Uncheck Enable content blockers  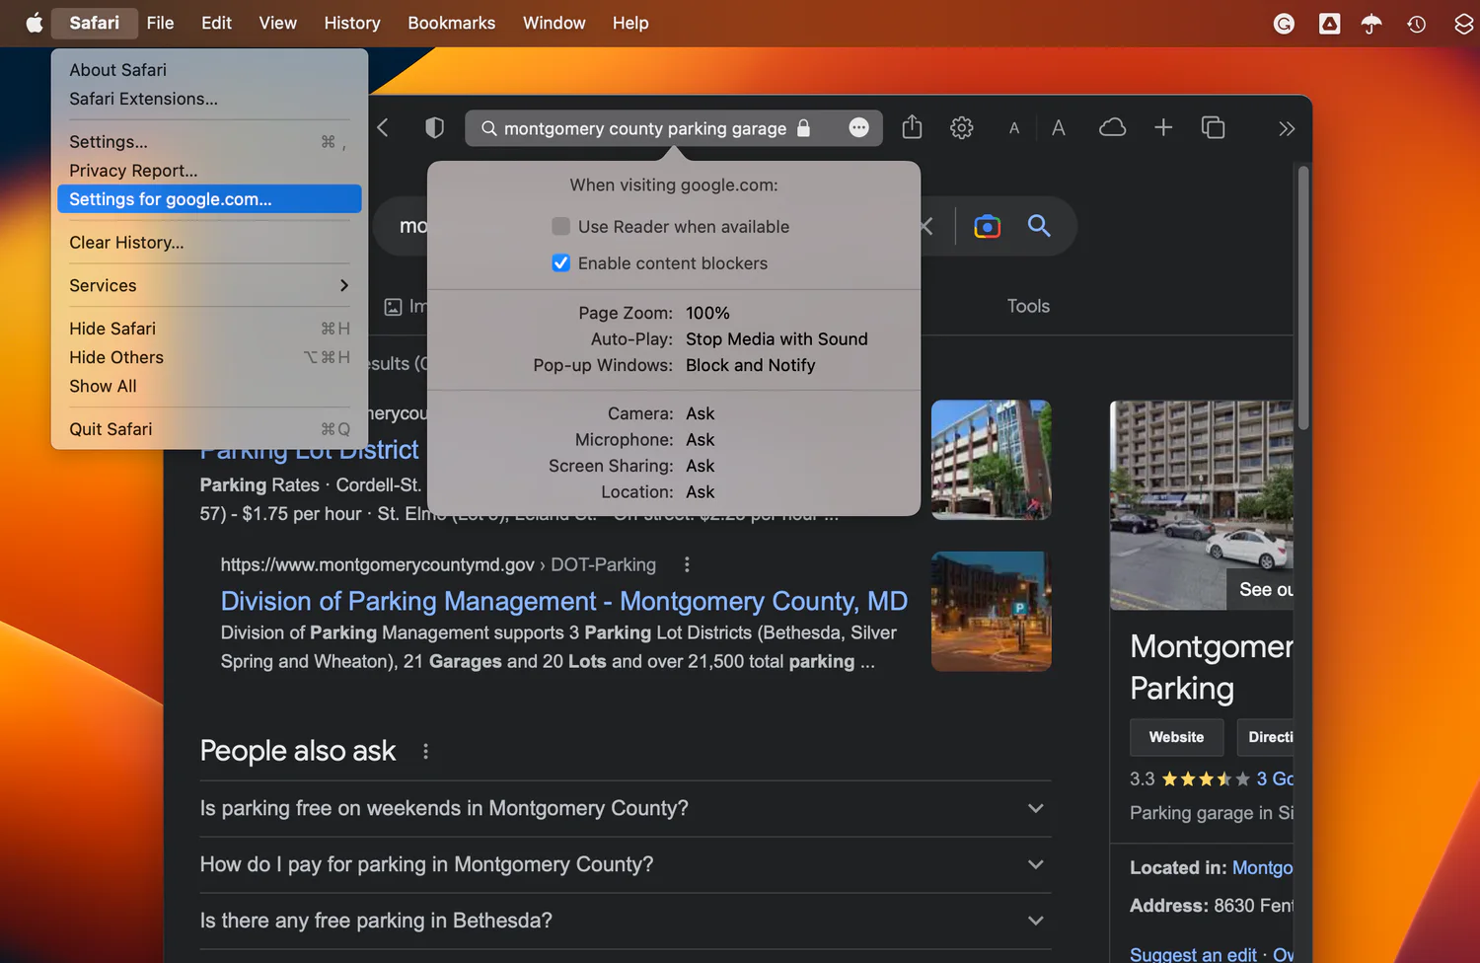click(x=560, y=263)
